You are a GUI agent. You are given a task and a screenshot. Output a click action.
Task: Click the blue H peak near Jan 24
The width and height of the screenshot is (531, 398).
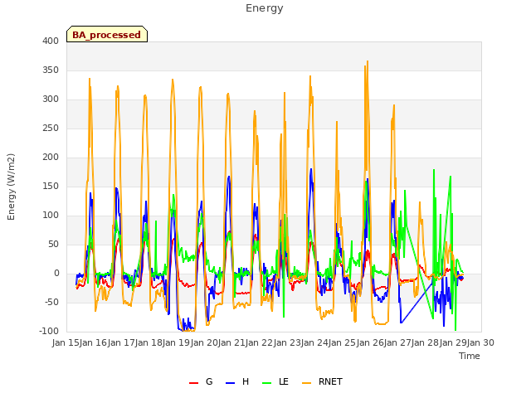311,169
